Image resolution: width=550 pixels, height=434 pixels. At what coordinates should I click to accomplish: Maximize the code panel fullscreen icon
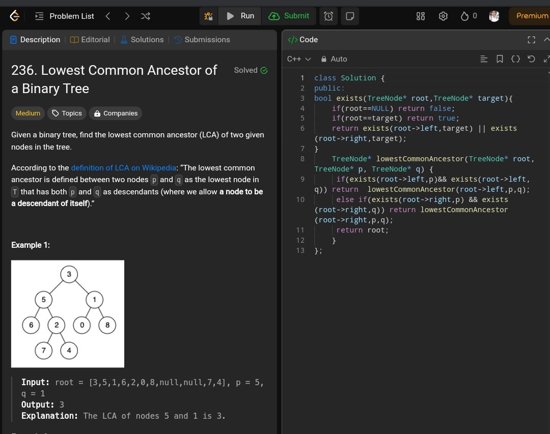(x=531, y=40)
